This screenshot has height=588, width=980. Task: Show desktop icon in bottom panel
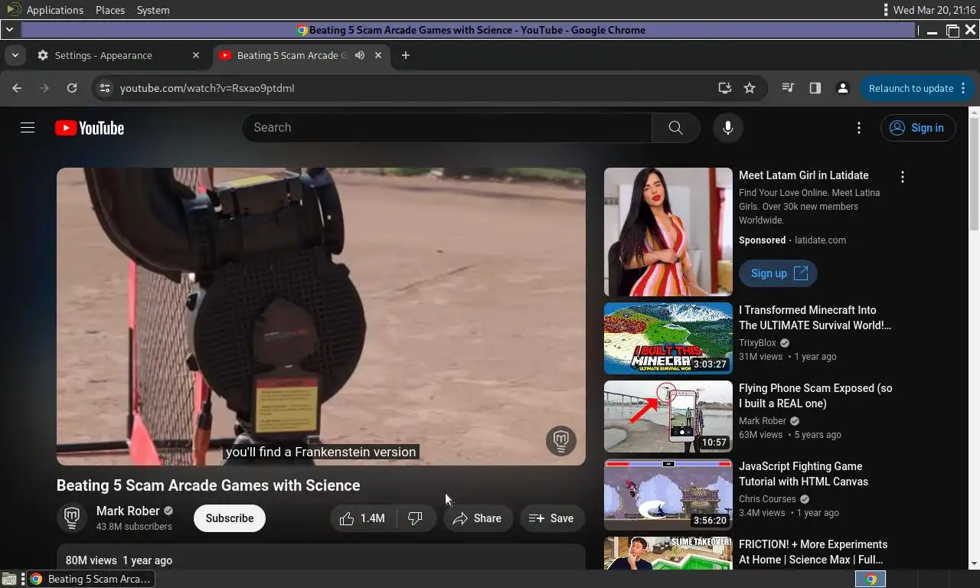pos(8,579)
